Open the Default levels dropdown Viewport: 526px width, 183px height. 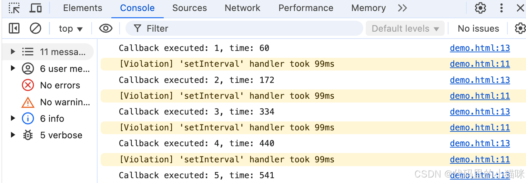(405, 29)
